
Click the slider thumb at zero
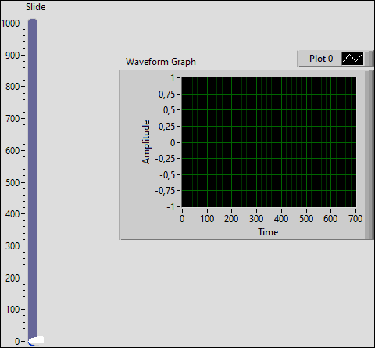point(36,340)
